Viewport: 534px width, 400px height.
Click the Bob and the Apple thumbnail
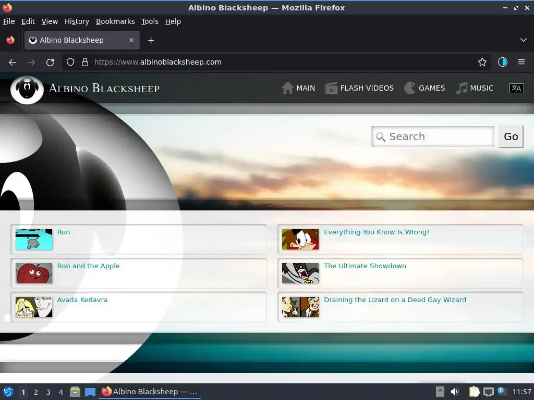(x=34, y=273)
